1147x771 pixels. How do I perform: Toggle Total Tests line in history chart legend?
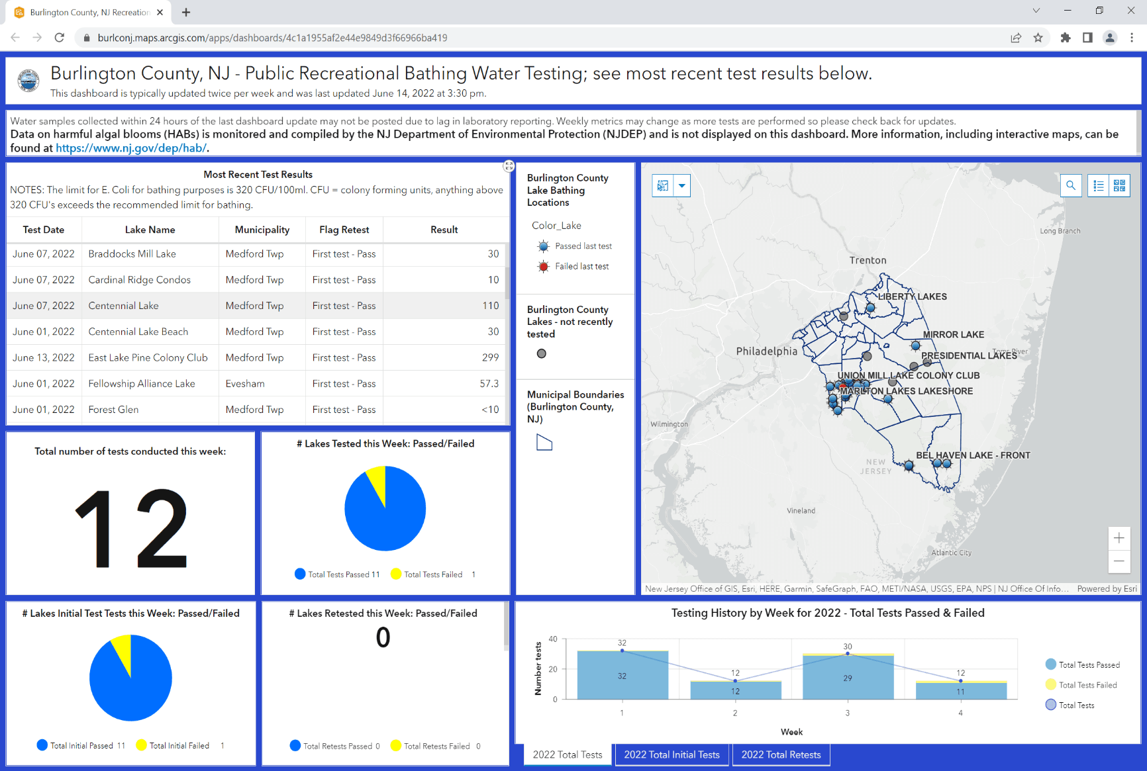click(x=1075, y=705)
